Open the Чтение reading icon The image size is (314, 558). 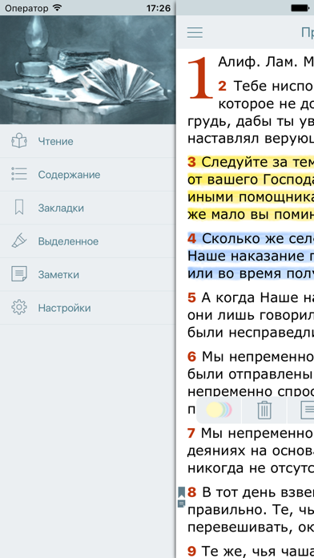(19, 141)
